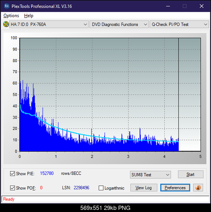Screen dimensions: 211x212
Task: Toggle the Show POF checkbox
Action: 12,188
